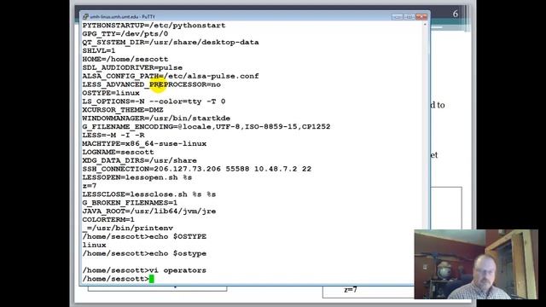The image size is (546, 307).
Task: Click the ALSA_CONFIG_PATH line
Action: pos(171,76)
